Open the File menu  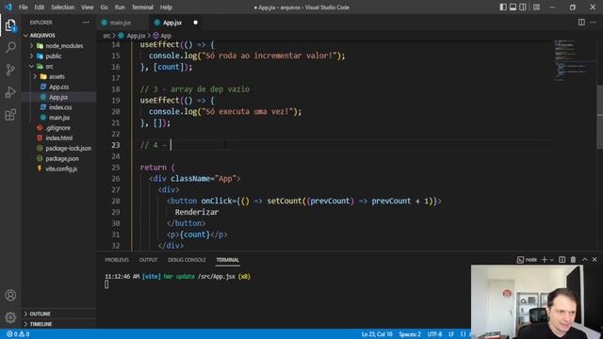(23, 8)
